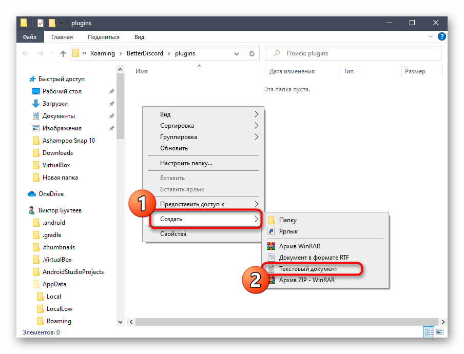Customize quick access toolbar dropdown
464x354 pixels.
point(61,24)
